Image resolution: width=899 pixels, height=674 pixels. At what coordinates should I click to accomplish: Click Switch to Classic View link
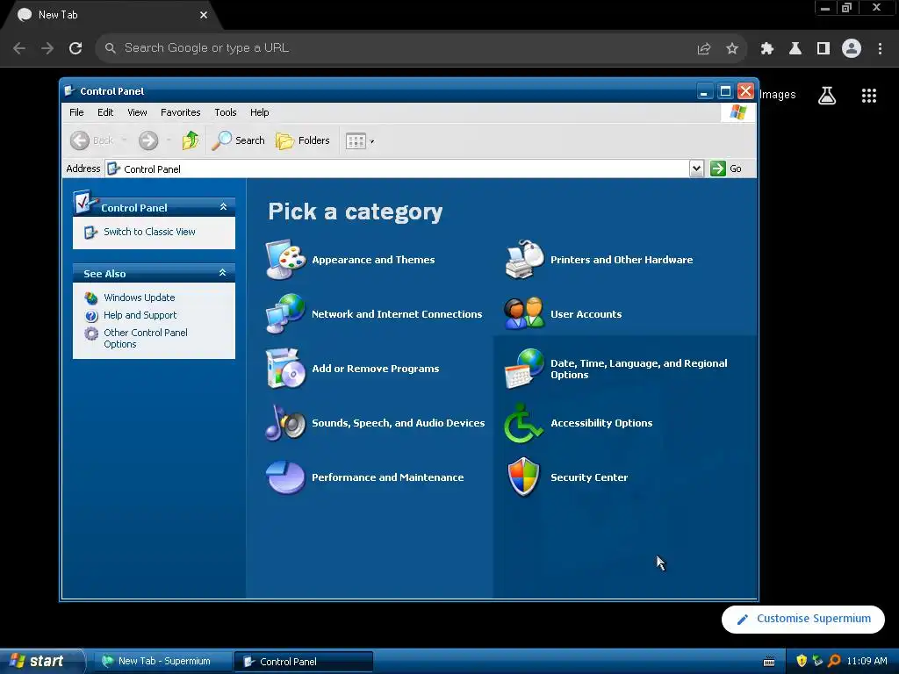[x=149, y=232]
